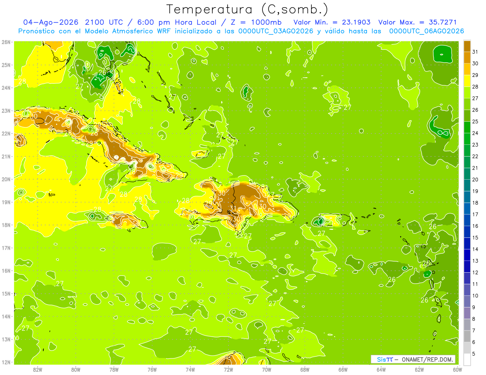Click 'Valor Max. = 35.7271' text
The width and height of the screenshot is (486, 375).
tap(418, 22)
